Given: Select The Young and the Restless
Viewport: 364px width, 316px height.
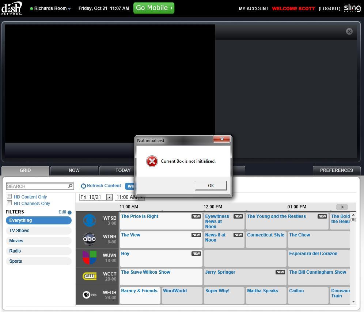Looking at the screenshot, I should tap(287, 221).
